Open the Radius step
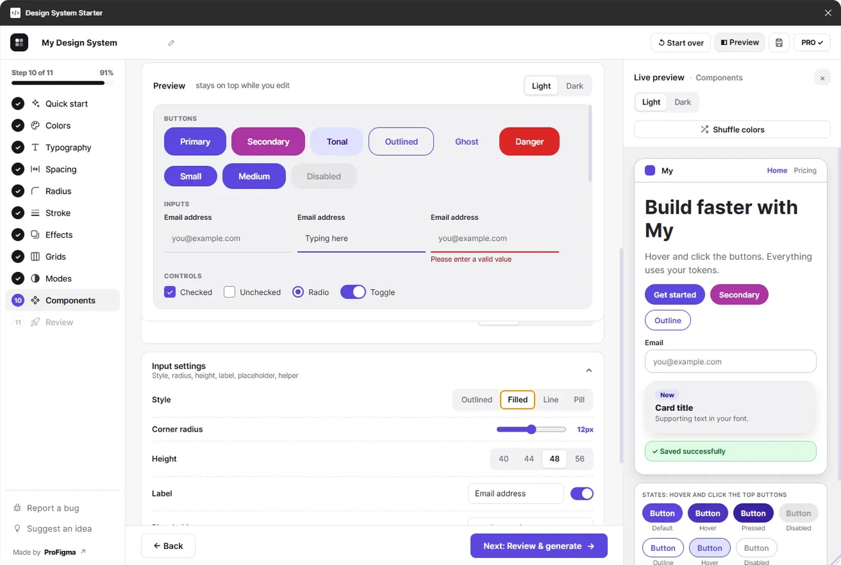The image size is (841, 565). (x=62, y=191)
